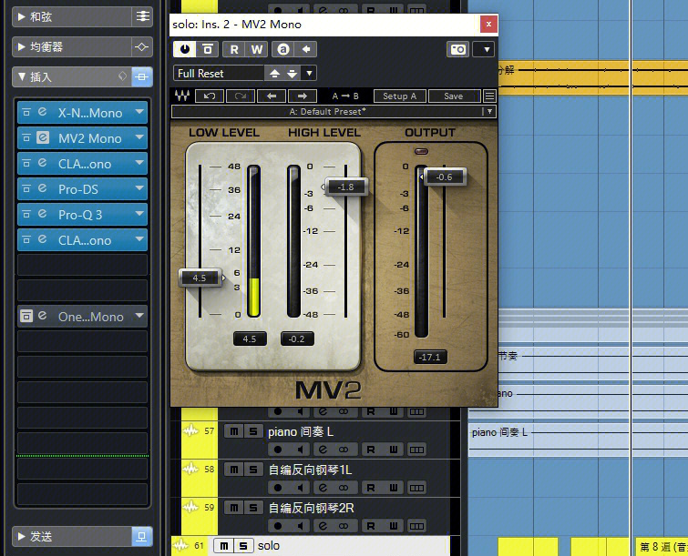Toggle the 发送 sends bypass button

click(x=142, y=536)
